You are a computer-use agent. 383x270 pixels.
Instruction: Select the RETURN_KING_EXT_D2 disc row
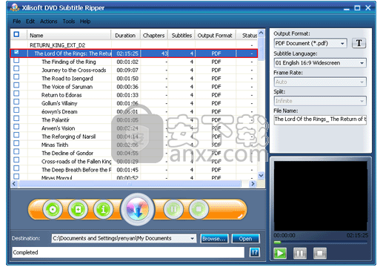point(134,45)
